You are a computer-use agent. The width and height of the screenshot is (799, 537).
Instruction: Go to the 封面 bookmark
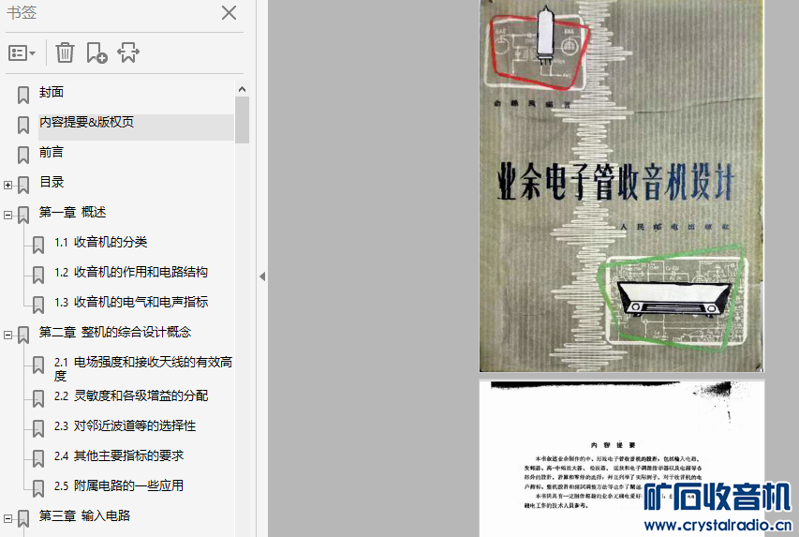pyautogui.click(x=52, y=92)
